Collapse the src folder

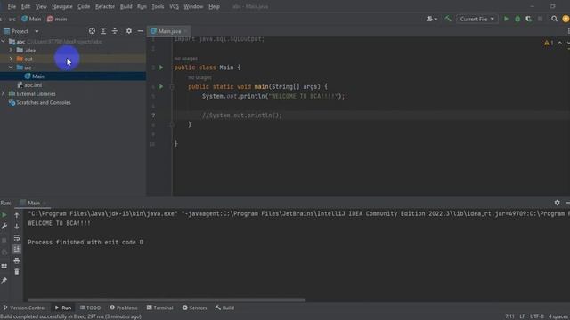[11, 68]
